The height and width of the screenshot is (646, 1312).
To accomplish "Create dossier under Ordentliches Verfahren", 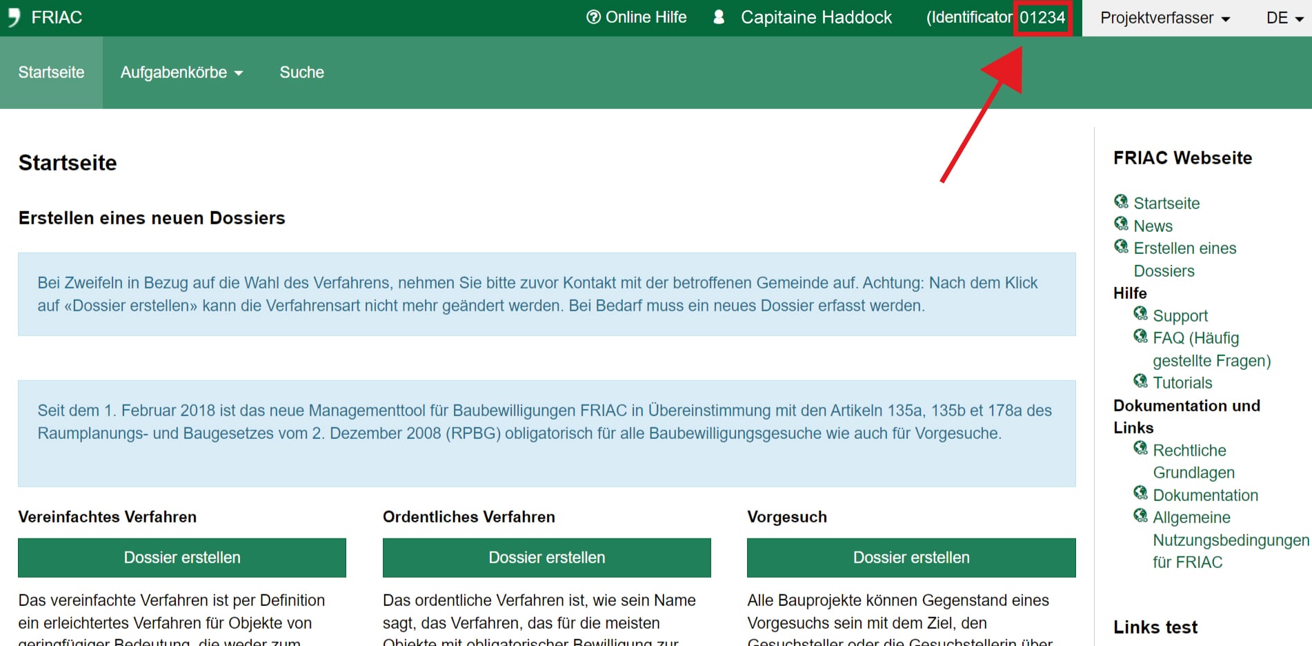I will point(546,558).
